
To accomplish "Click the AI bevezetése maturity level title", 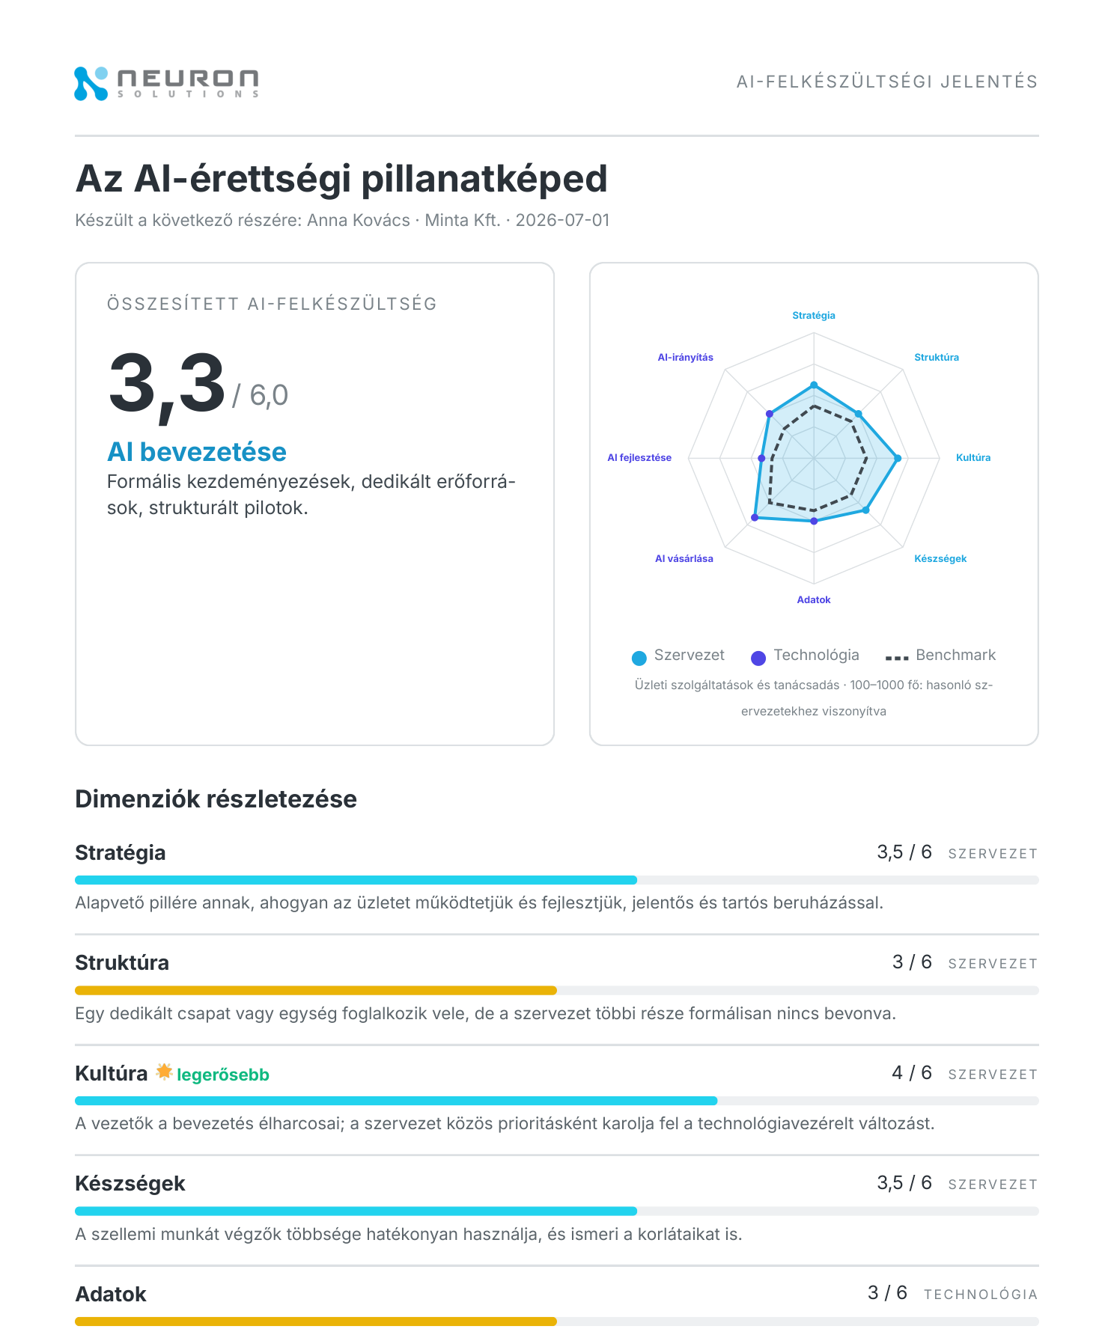I will point(197,452).
